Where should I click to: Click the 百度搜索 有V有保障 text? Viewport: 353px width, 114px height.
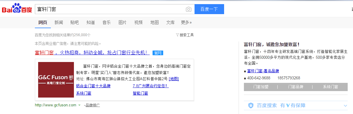click(x=281, y=105)
